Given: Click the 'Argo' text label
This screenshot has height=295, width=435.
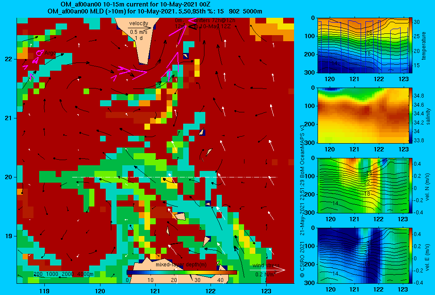Looking at the screenshot, I should click(x=50, y=53).
